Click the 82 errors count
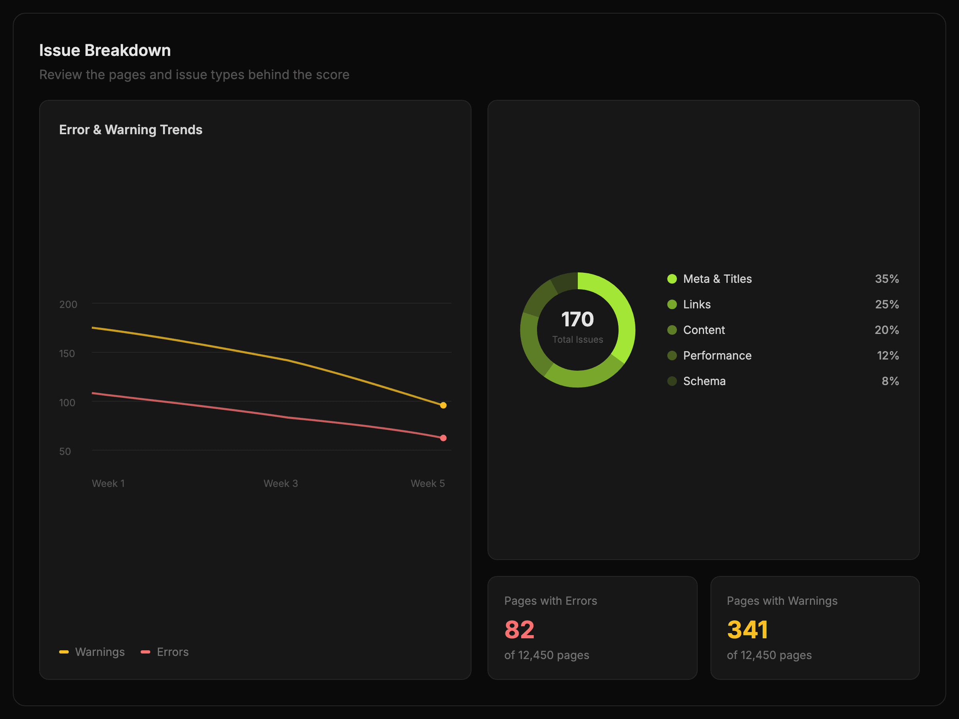 pos(519,629)
